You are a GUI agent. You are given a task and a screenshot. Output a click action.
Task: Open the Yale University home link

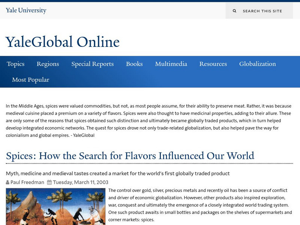point(26,10)
